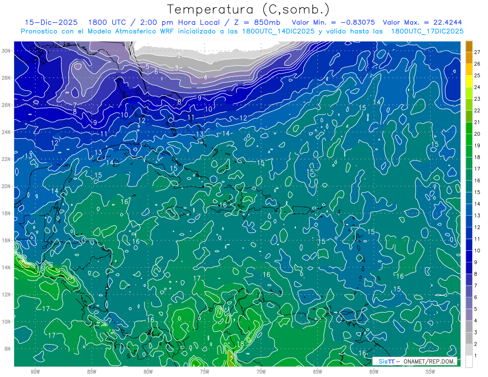
Task: Click the color scale swatch between 4 and 5
Action: (469, 315)
